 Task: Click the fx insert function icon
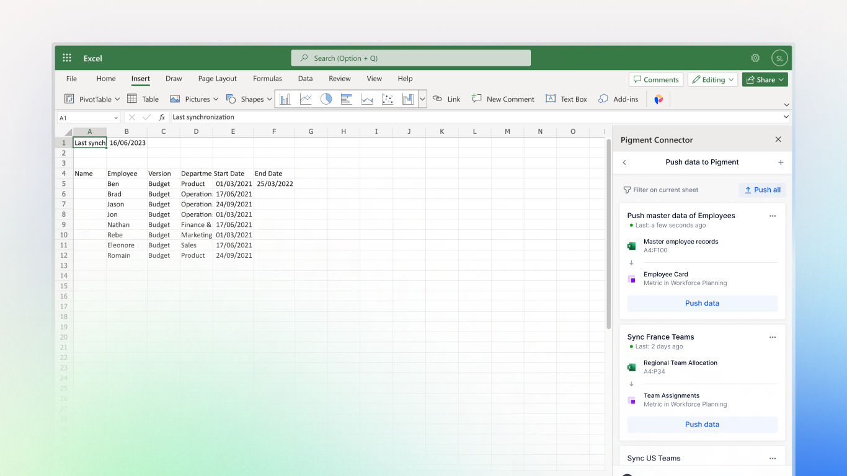[162, 117]
